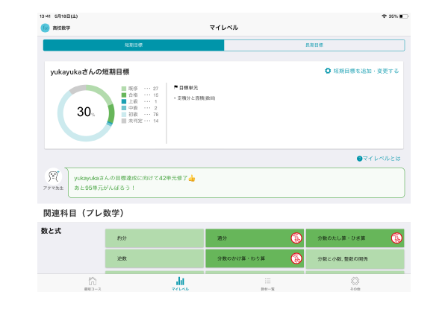Select the マイレベル bar chart icon
The height and width of the screenshot is (312, 448).
point(180,281)
